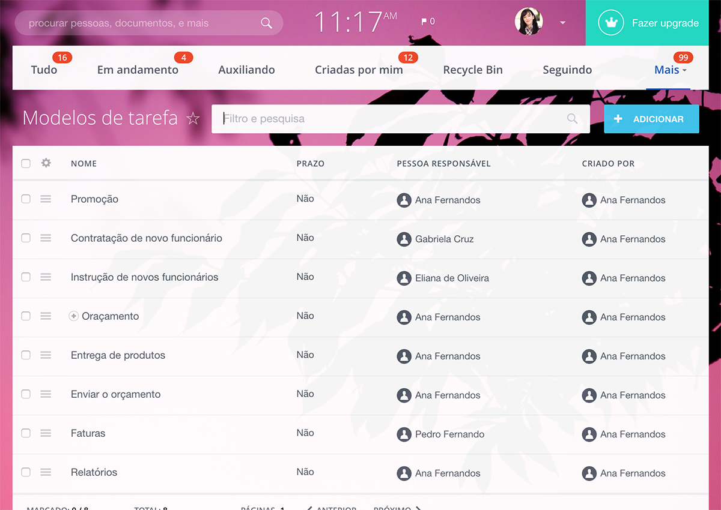Open the user profile avatar
Viewport: 721px width, 510px height.
click(529, 22)
